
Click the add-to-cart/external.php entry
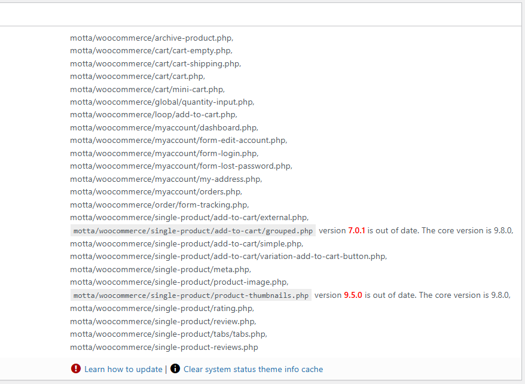190,218
